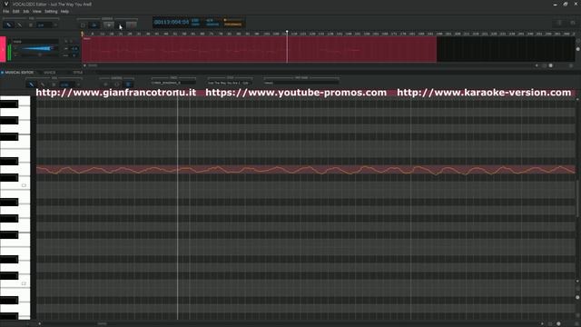Switch to the STYLE tab
Screen dimensions: 581x327
click(78, 73)
